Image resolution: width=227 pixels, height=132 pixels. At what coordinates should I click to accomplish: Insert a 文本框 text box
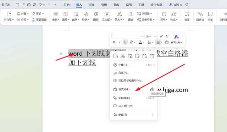pyautogui.click(x=107, y=16)
